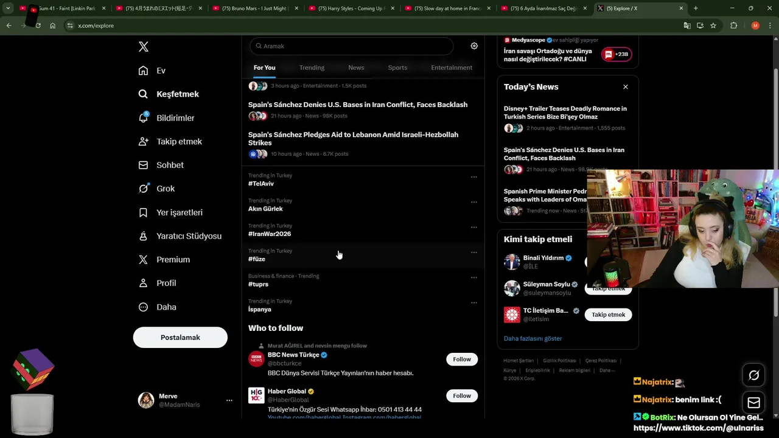This screenshot has height=438, width=779.
Task: Open Yaratıcı Stüdyosu
Action: pyautogui.click(x=180, y=236)
